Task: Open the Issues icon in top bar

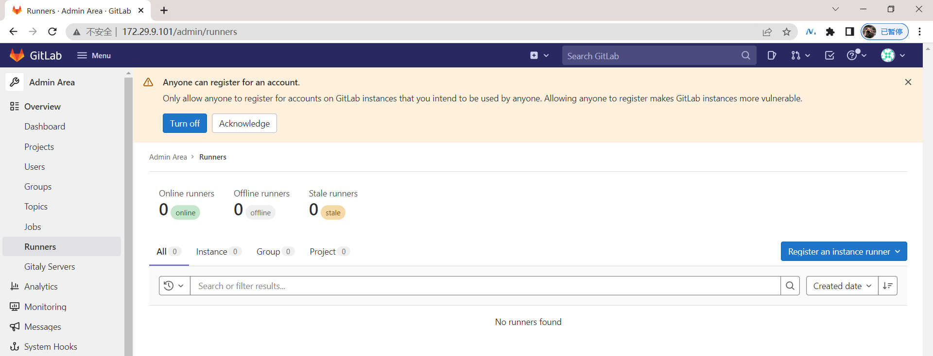Action: (771, 55)
